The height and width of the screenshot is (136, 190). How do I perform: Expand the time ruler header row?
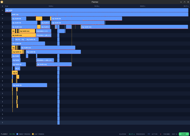(2, 6)
